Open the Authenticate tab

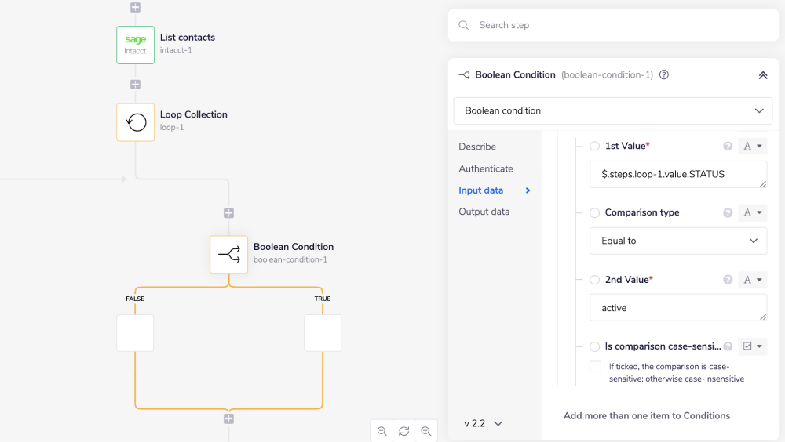[485, 168]
